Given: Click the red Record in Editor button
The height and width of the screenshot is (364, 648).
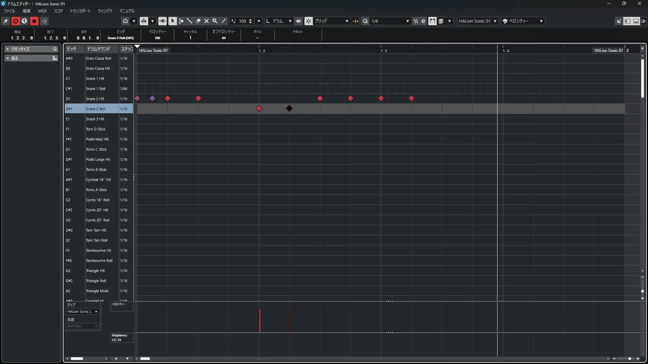Looking at the screenshot, I should (34, 21).
